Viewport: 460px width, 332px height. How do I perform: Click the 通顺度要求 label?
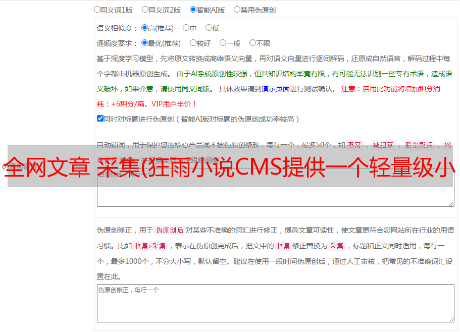[x=117, y=43]
